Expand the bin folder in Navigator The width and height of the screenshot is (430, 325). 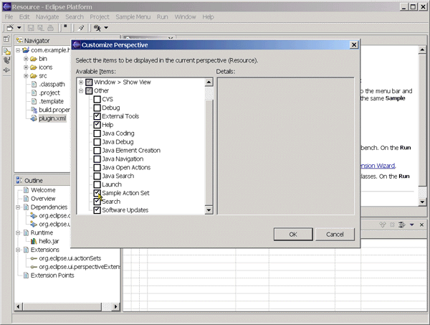pos(26,59)
